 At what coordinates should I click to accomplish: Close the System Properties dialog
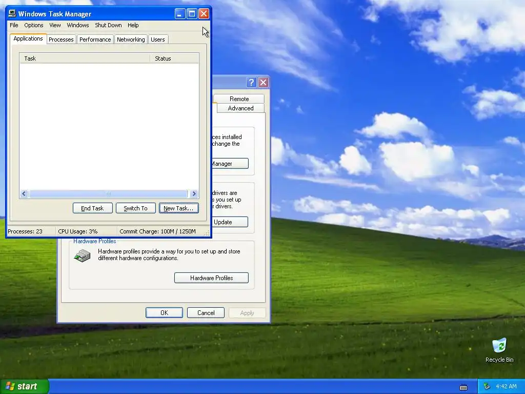(x=264, y=83)
